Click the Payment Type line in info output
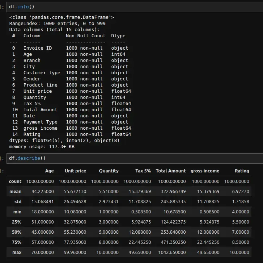263x263 pixels. (41, 122)
